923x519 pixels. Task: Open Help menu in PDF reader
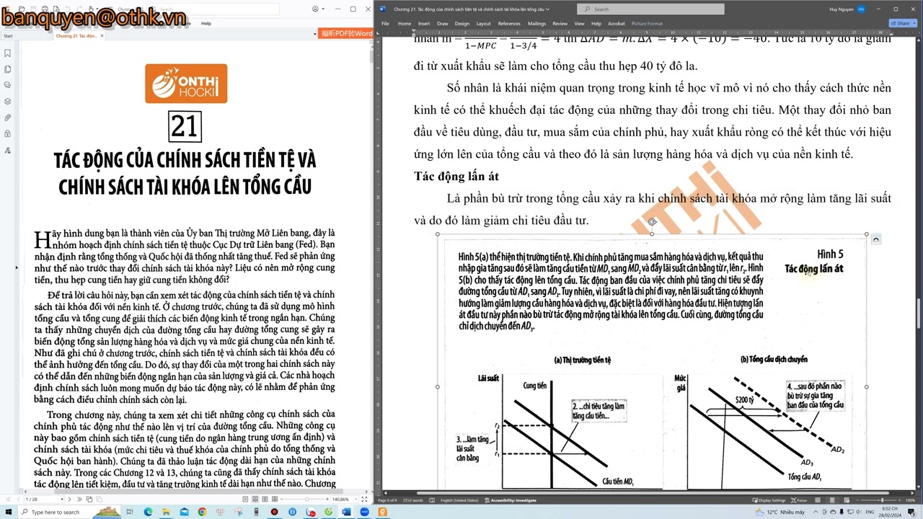pyautogui.click(x=206, y=23)
